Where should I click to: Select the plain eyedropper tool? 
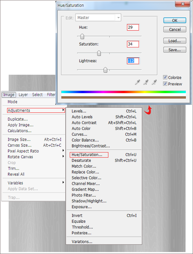pos(137,82)
